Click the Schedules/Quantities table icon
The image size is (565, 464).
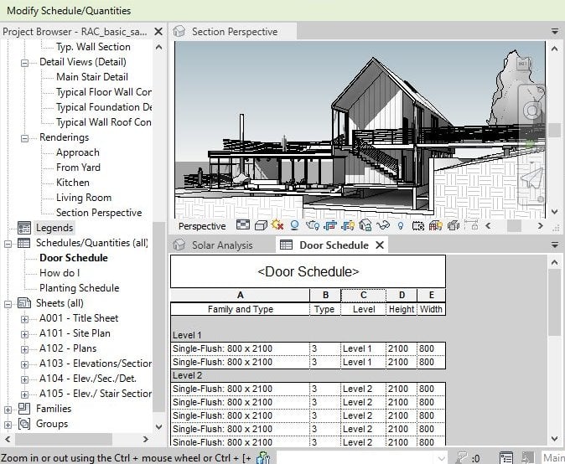point(24,243)
